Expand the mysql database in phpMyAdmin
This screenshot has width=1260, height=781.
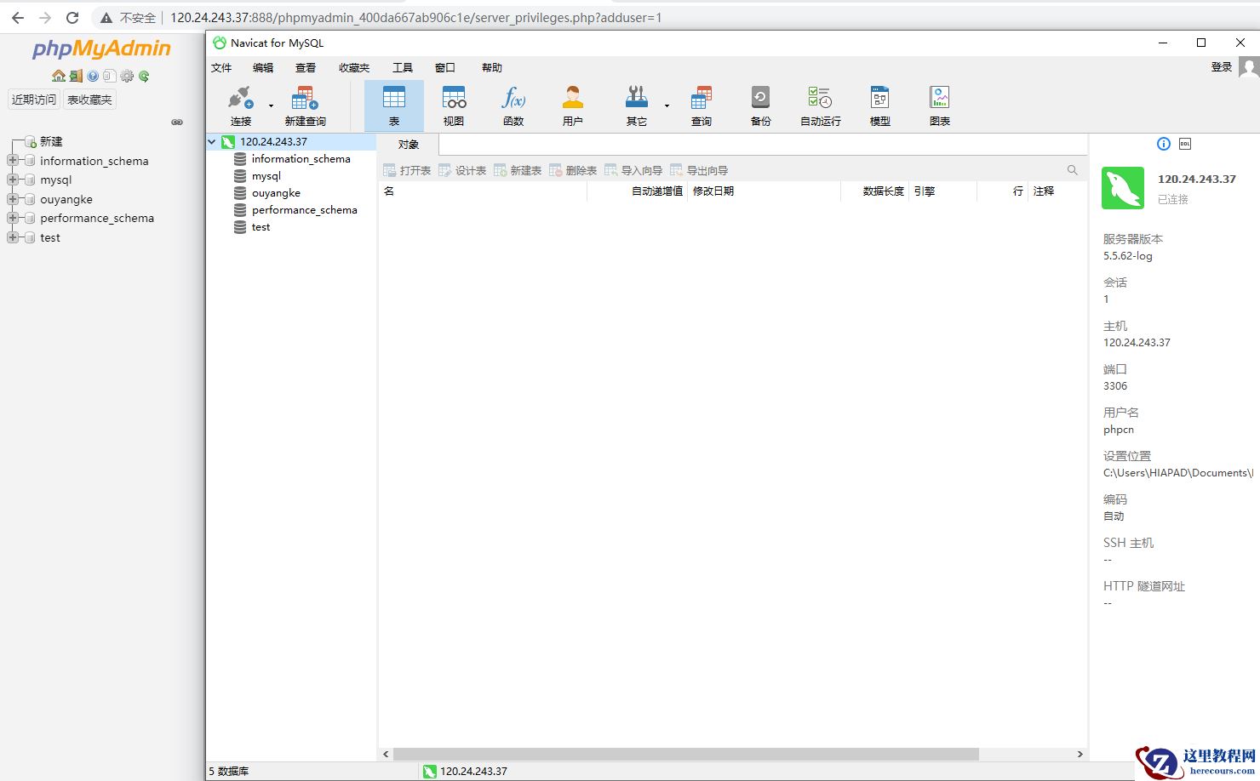click(x=13, y=180)
